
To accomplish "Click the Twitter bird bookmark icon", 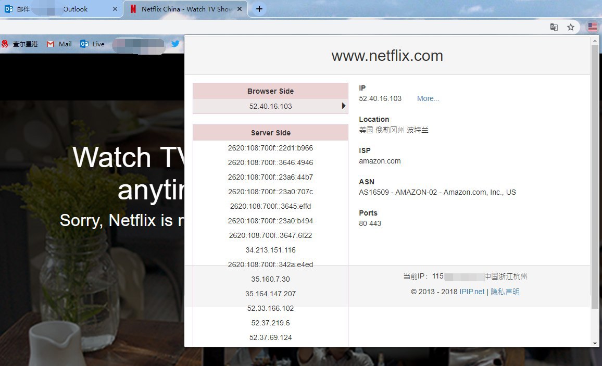I will [175, 44].
